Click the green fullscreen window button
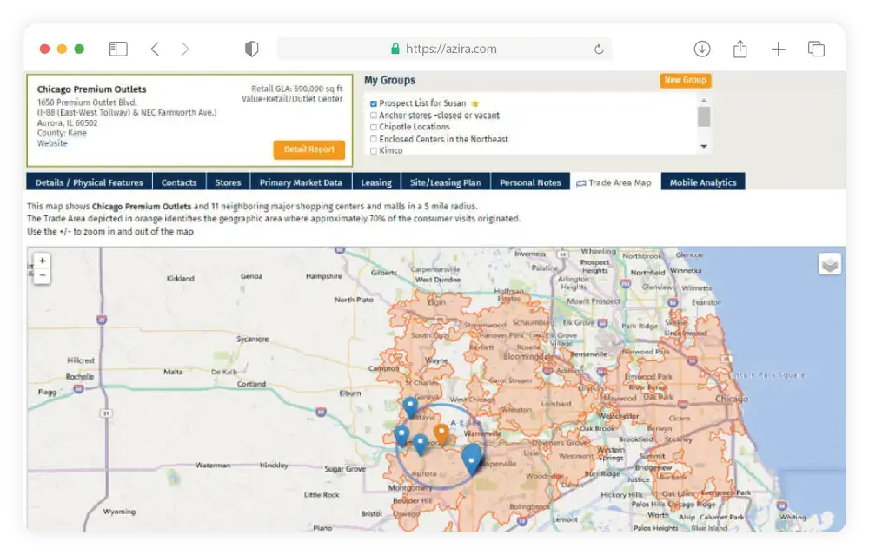 (x=79, y=49)
